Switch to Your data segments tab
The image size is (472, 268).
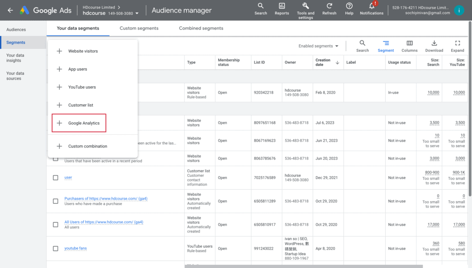click(x=78, y=28)
